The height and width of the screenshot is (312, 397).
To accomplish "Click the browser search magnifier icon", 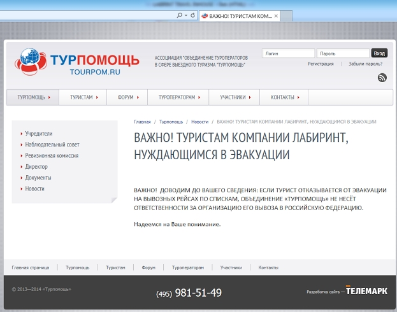I will click(x=180, y=15).
